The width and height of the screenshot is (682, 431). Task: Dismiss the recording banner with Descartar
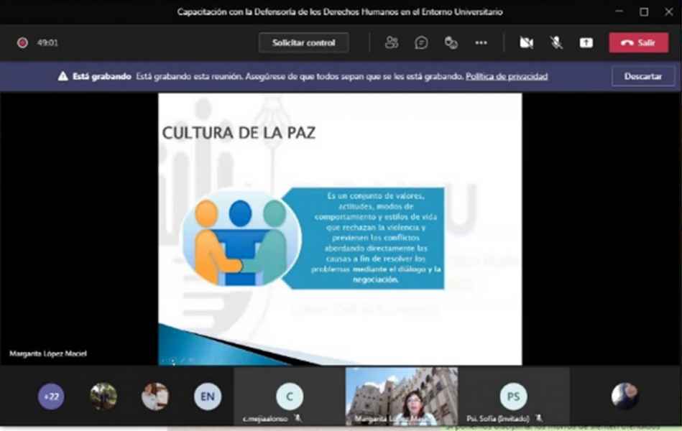tap(643, 76)
